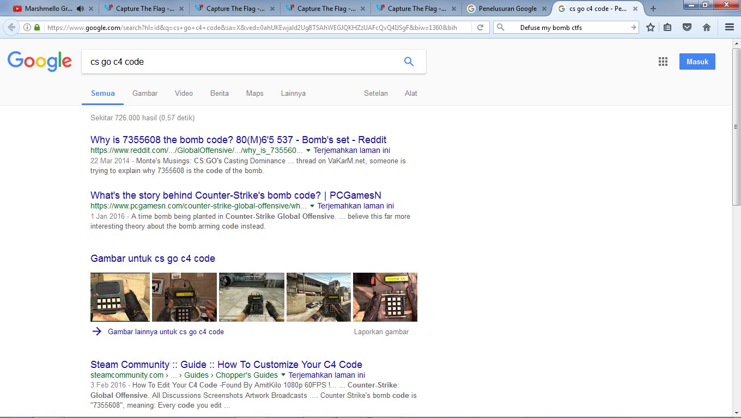741x418 pixels.
Task: Open the Google apps grid
Action: tap(663, 62)
